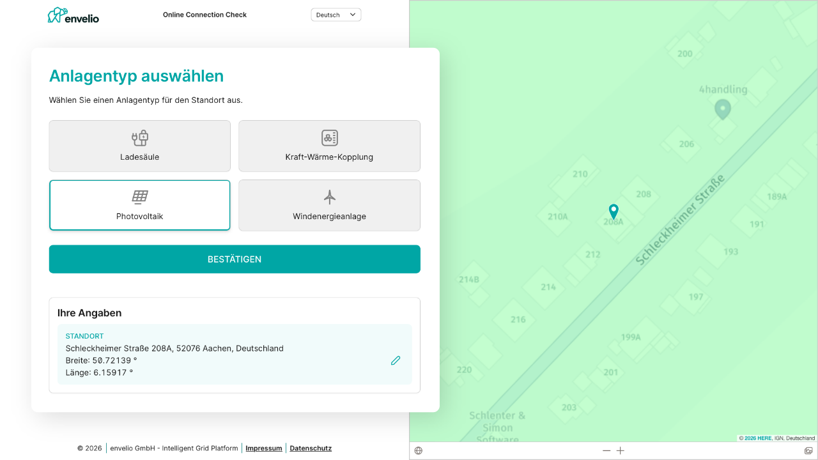Click the Schleckheimer Straße street label
Screen dimensions: 818x460
point(680,220)
